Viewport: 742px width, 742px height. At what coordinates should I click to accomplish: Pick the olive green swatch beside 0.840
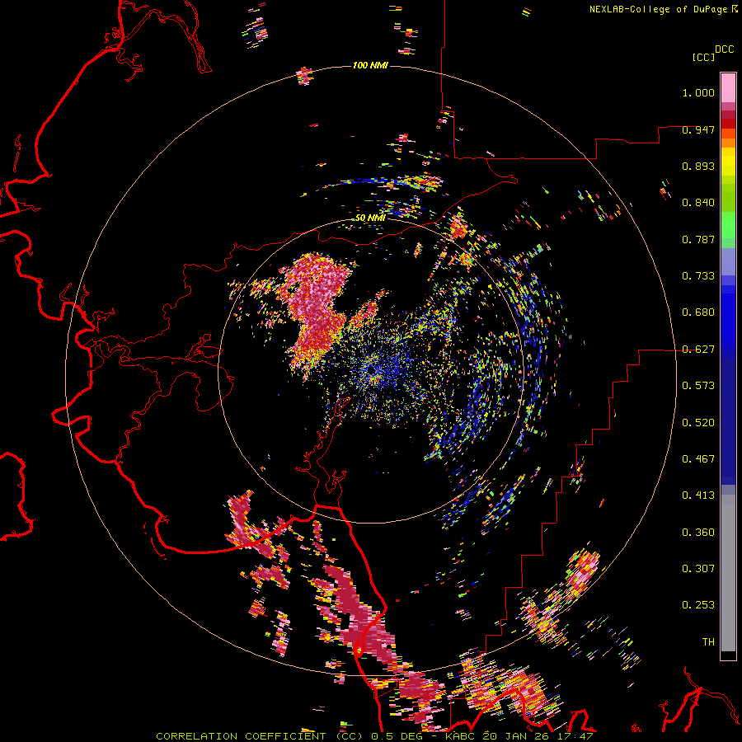coord(728,197)
